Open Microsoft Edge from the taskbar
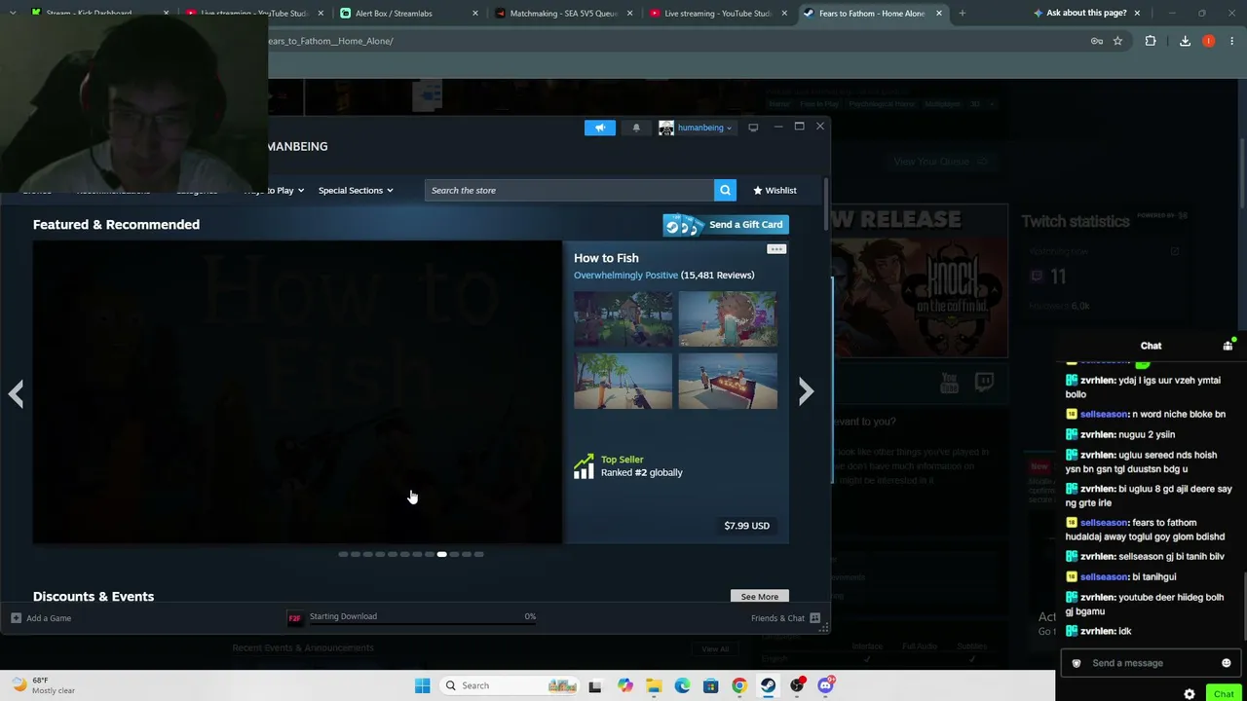Viewport: 1247px width, 701px height. pos(682,685)
